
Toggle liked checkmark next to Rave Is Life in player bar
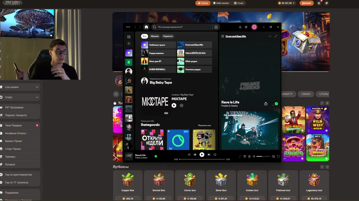[x=156, y=156]
